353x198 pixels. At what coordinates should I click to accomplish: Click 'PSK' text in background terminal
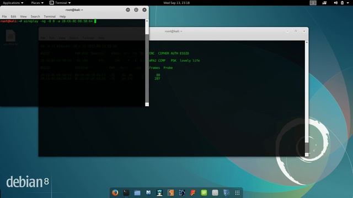coord(173,61)
